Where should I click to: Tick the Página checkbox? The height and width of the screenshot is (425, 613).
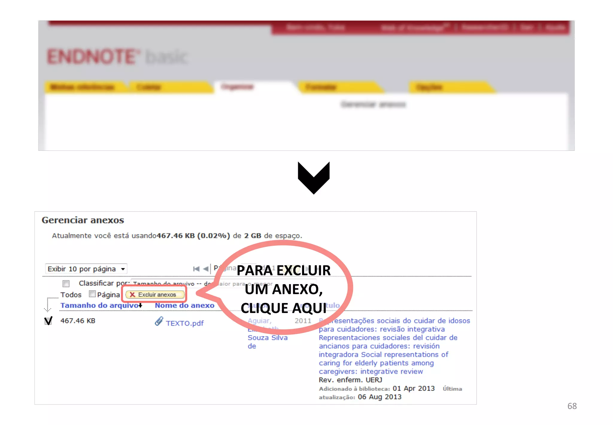92,294
